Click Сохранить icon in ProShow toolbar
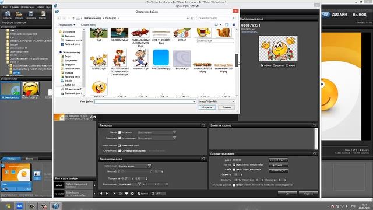This screenshot has width=373, height=210. click(31, 15)
